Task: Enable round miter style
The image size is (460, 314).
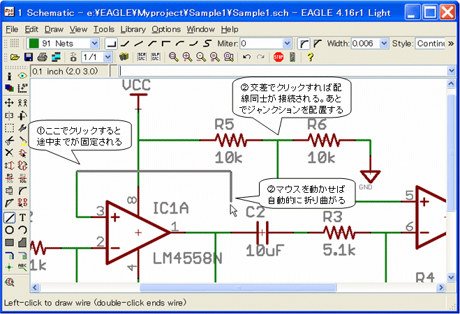Action: click(x=304, y=44)
